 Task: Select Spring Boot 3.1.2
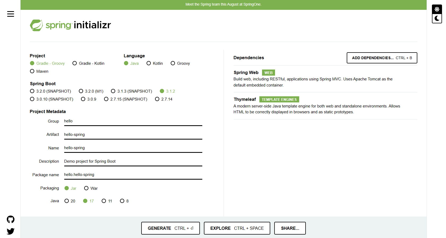(x=167, y=91)
